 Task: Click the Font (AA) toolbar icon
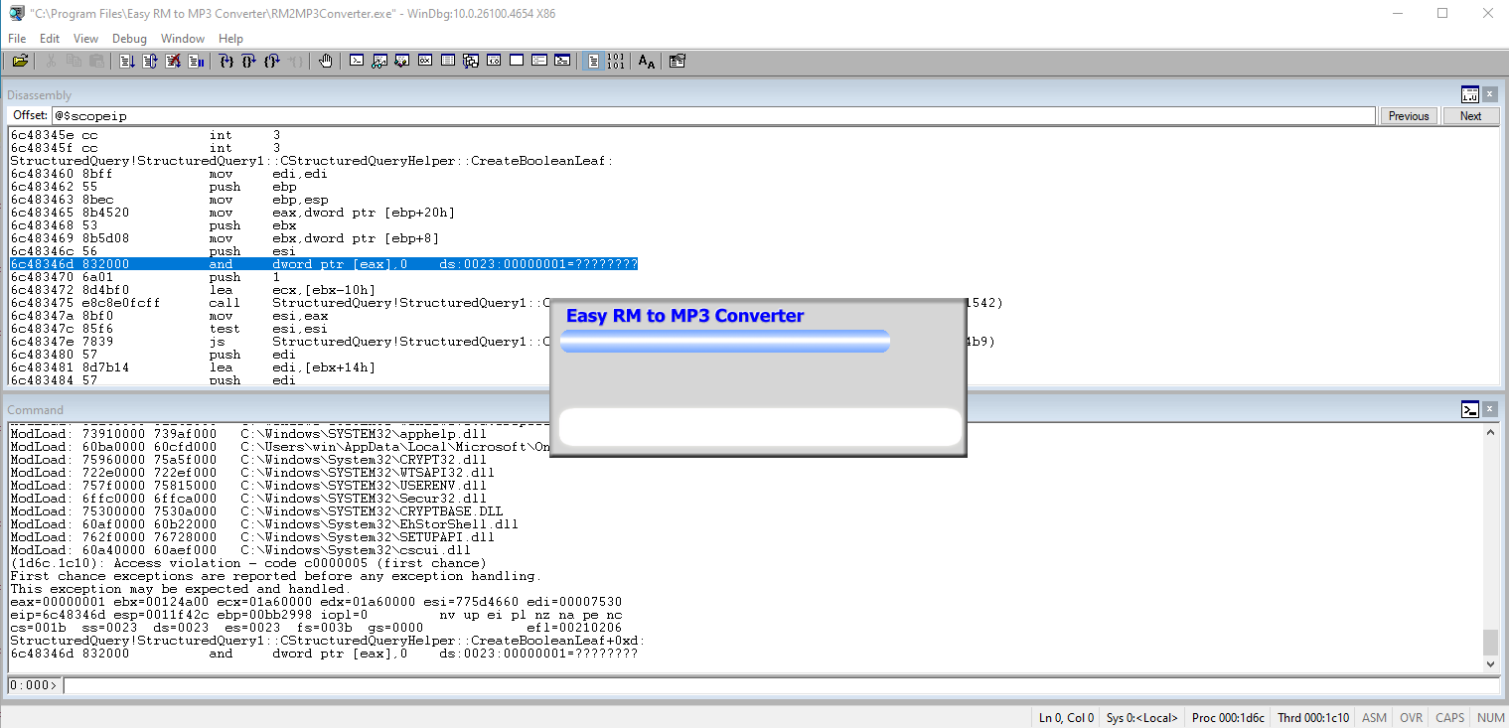[646, 62]
